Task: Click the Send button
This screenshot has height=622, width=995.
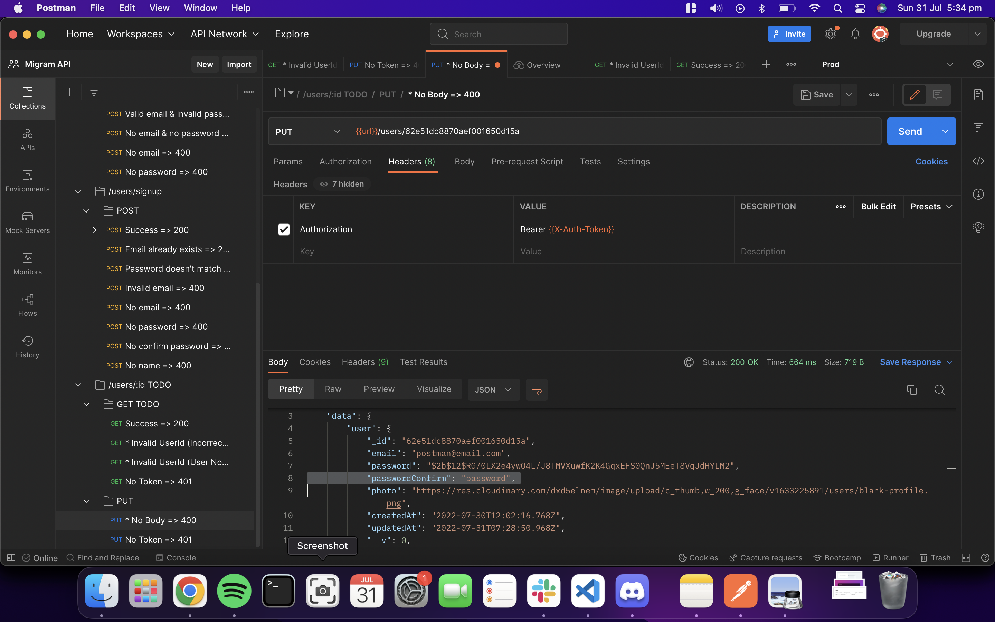Action: pos(910,131)
